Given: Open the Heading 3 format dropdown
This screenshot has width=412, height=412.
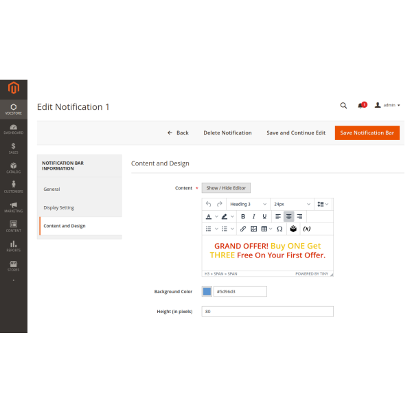Looking at the screenshot, I should click(249, 204).
